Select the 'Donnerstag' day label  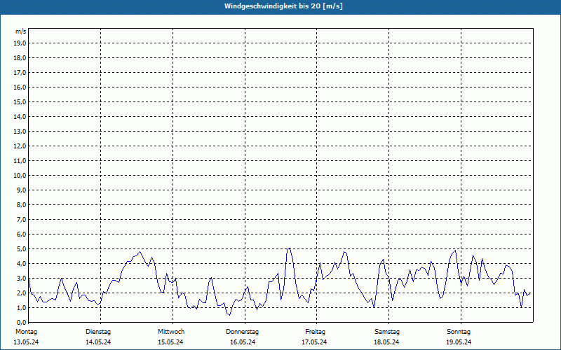point(243,332)
